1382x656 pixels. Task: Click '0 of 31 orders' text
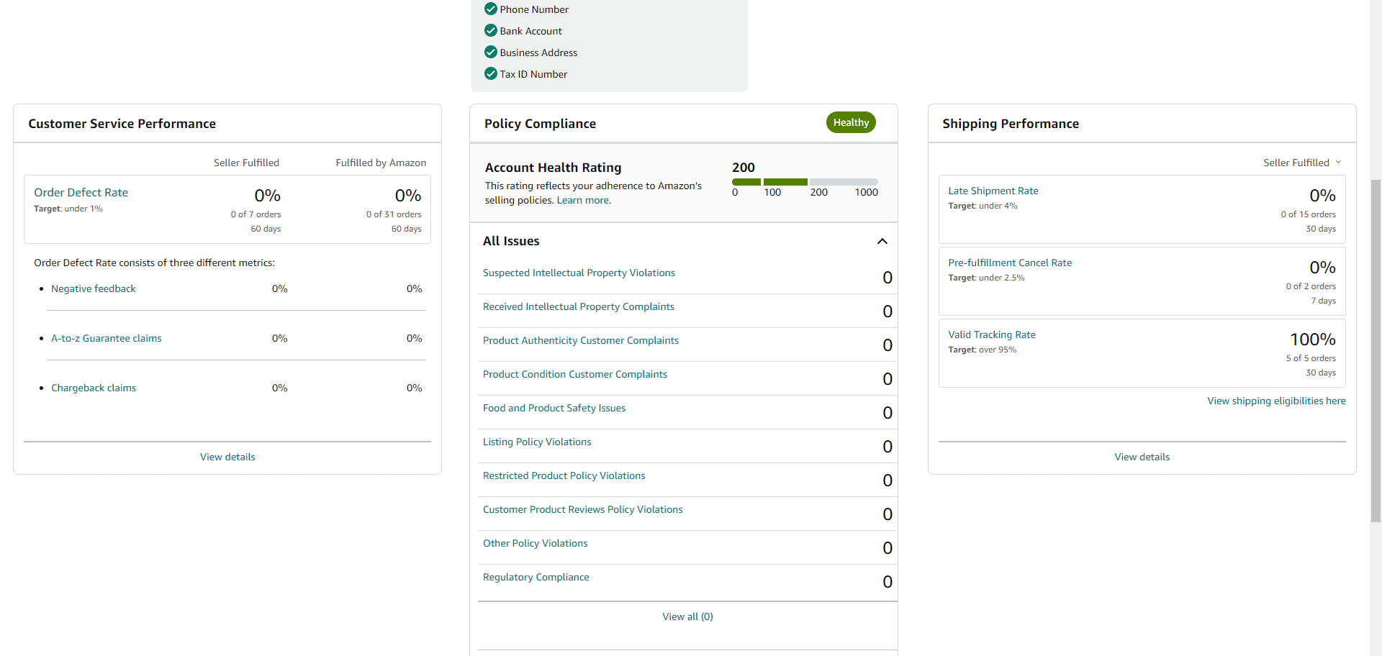394,214
